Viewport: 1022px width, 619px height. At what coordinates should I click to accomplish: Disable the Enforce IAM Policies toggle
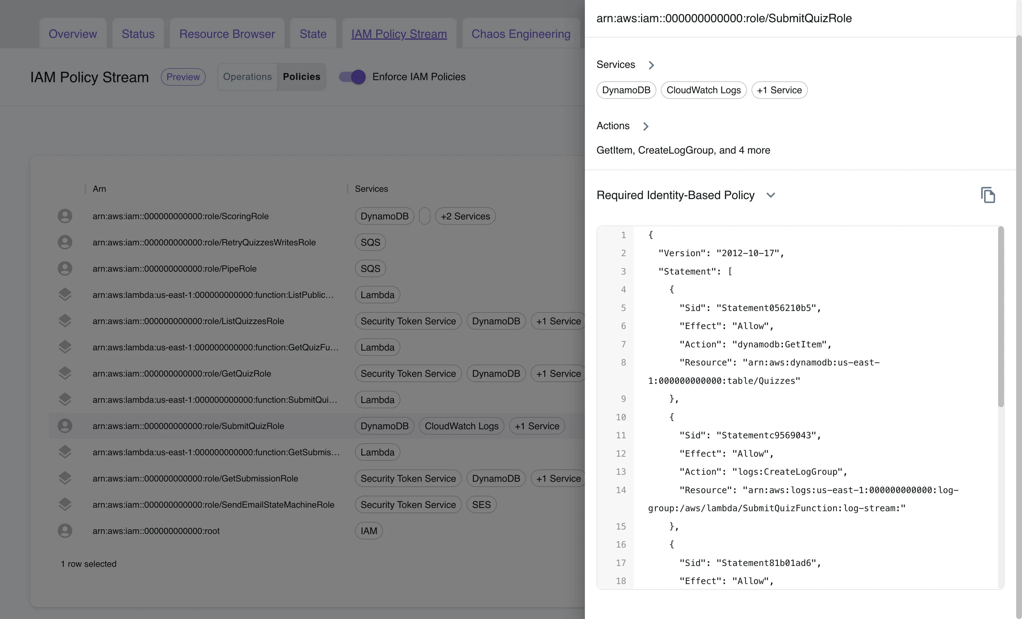pos(351,77)
